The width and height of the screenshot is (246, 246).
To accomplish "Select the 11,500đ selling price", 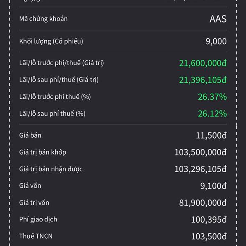I will click(x=211, y=136).
